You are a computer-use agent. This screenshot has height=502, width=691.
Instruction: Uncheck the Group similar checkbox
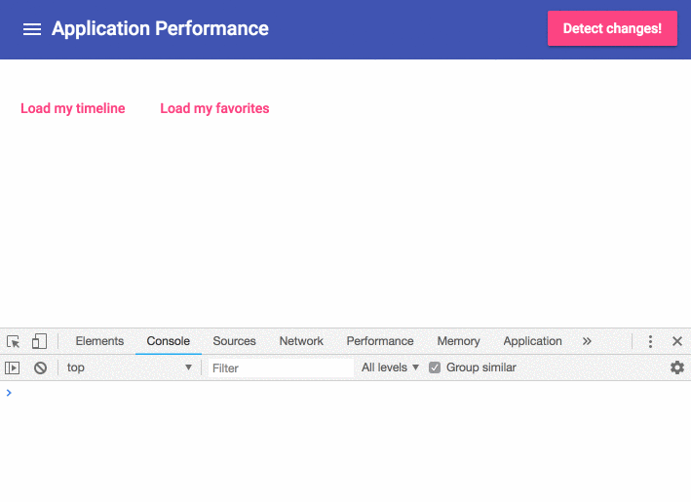(x=435, y=367)
